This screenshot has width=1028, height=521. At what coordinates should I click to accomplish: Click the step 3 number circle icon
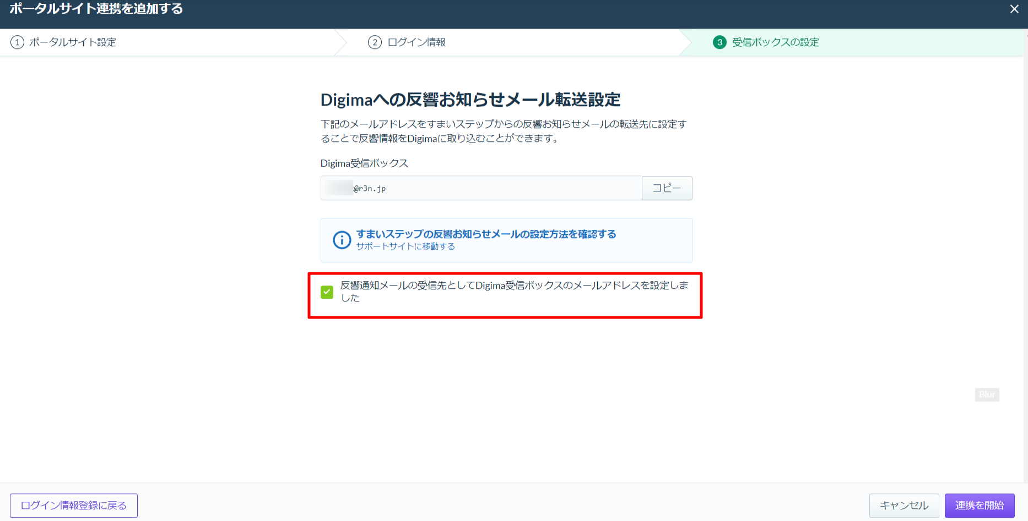[x=719, y=42]
